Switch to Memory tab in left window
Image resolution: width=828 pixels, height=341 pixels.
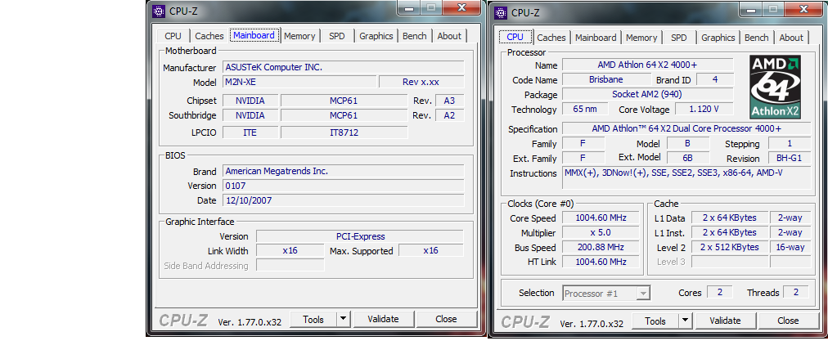[x=299, y=36]
